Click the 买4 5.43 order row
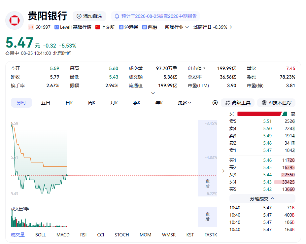This screenshot has width=306, height=244. coord(262,182)
